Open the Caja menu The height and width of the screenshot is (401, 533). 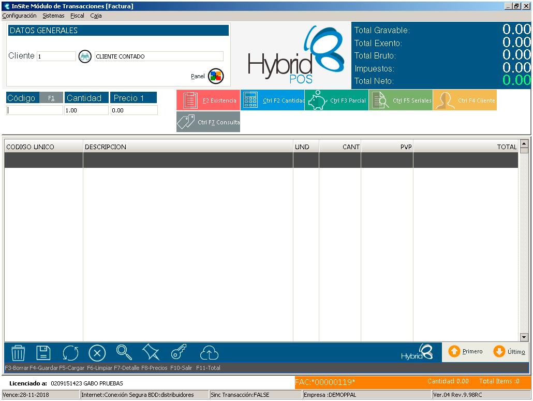[x=96, y=16]
